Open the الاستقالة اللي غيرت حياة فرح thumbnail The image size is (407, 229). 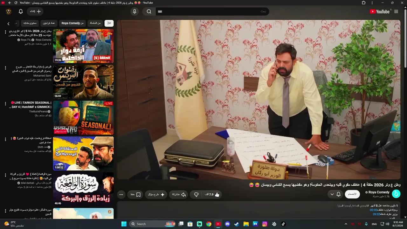(83, 153)
